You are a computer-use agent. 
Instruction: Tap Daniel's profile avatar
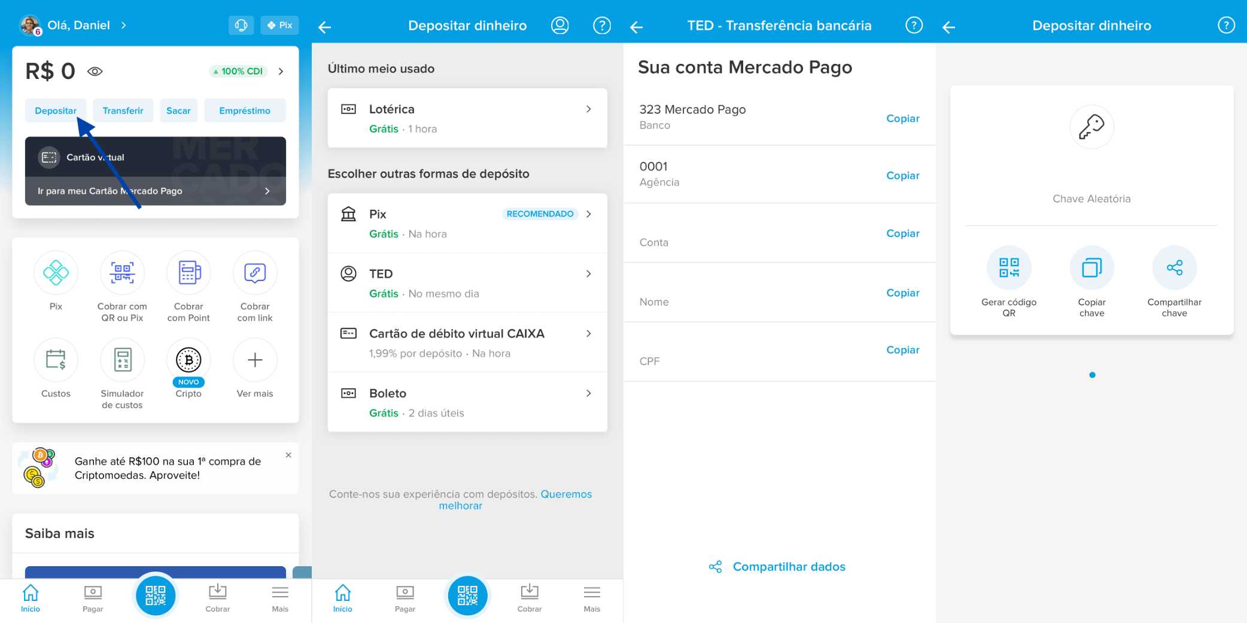click(x=30, y=25)
